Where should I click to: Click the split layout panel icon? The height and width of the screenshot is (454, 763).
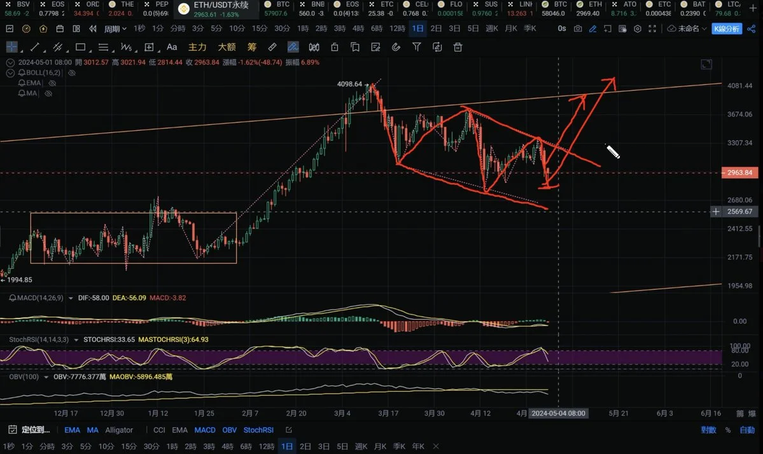(76, 29)
